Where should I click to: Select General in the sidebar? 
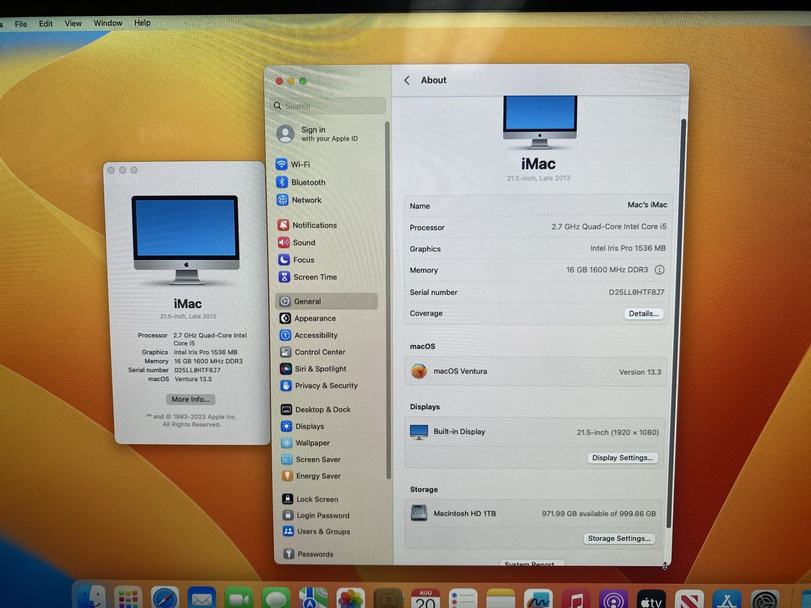coord(326,301)
